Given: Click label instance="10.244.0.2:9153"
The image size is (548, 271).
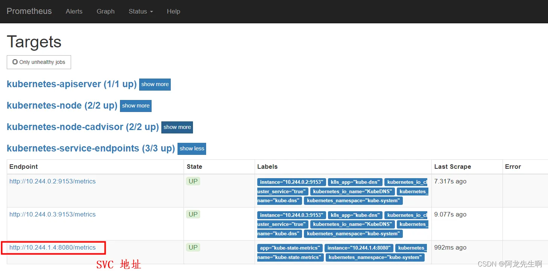Looking at the screenshot, I should (x=291, y=182).
